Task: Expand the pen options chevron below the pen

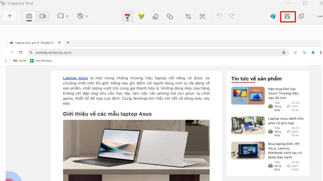Action: click(127, 21)
